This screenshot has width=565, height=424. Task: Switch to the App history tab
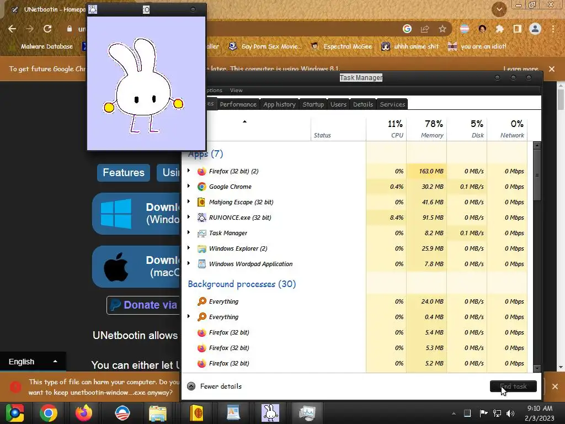[x=279, y=104]
